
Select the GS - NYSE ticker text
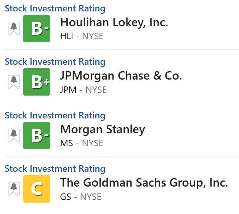pos(80,197)
